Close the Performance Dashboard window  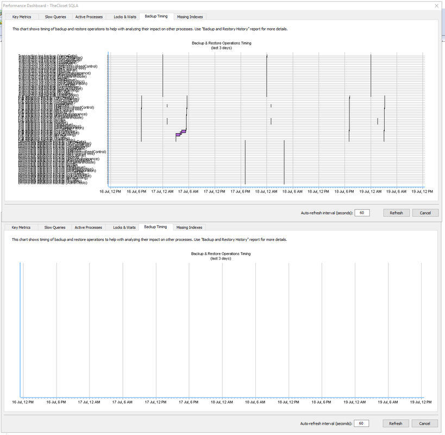pyautogui.click(x=436, y=5)
